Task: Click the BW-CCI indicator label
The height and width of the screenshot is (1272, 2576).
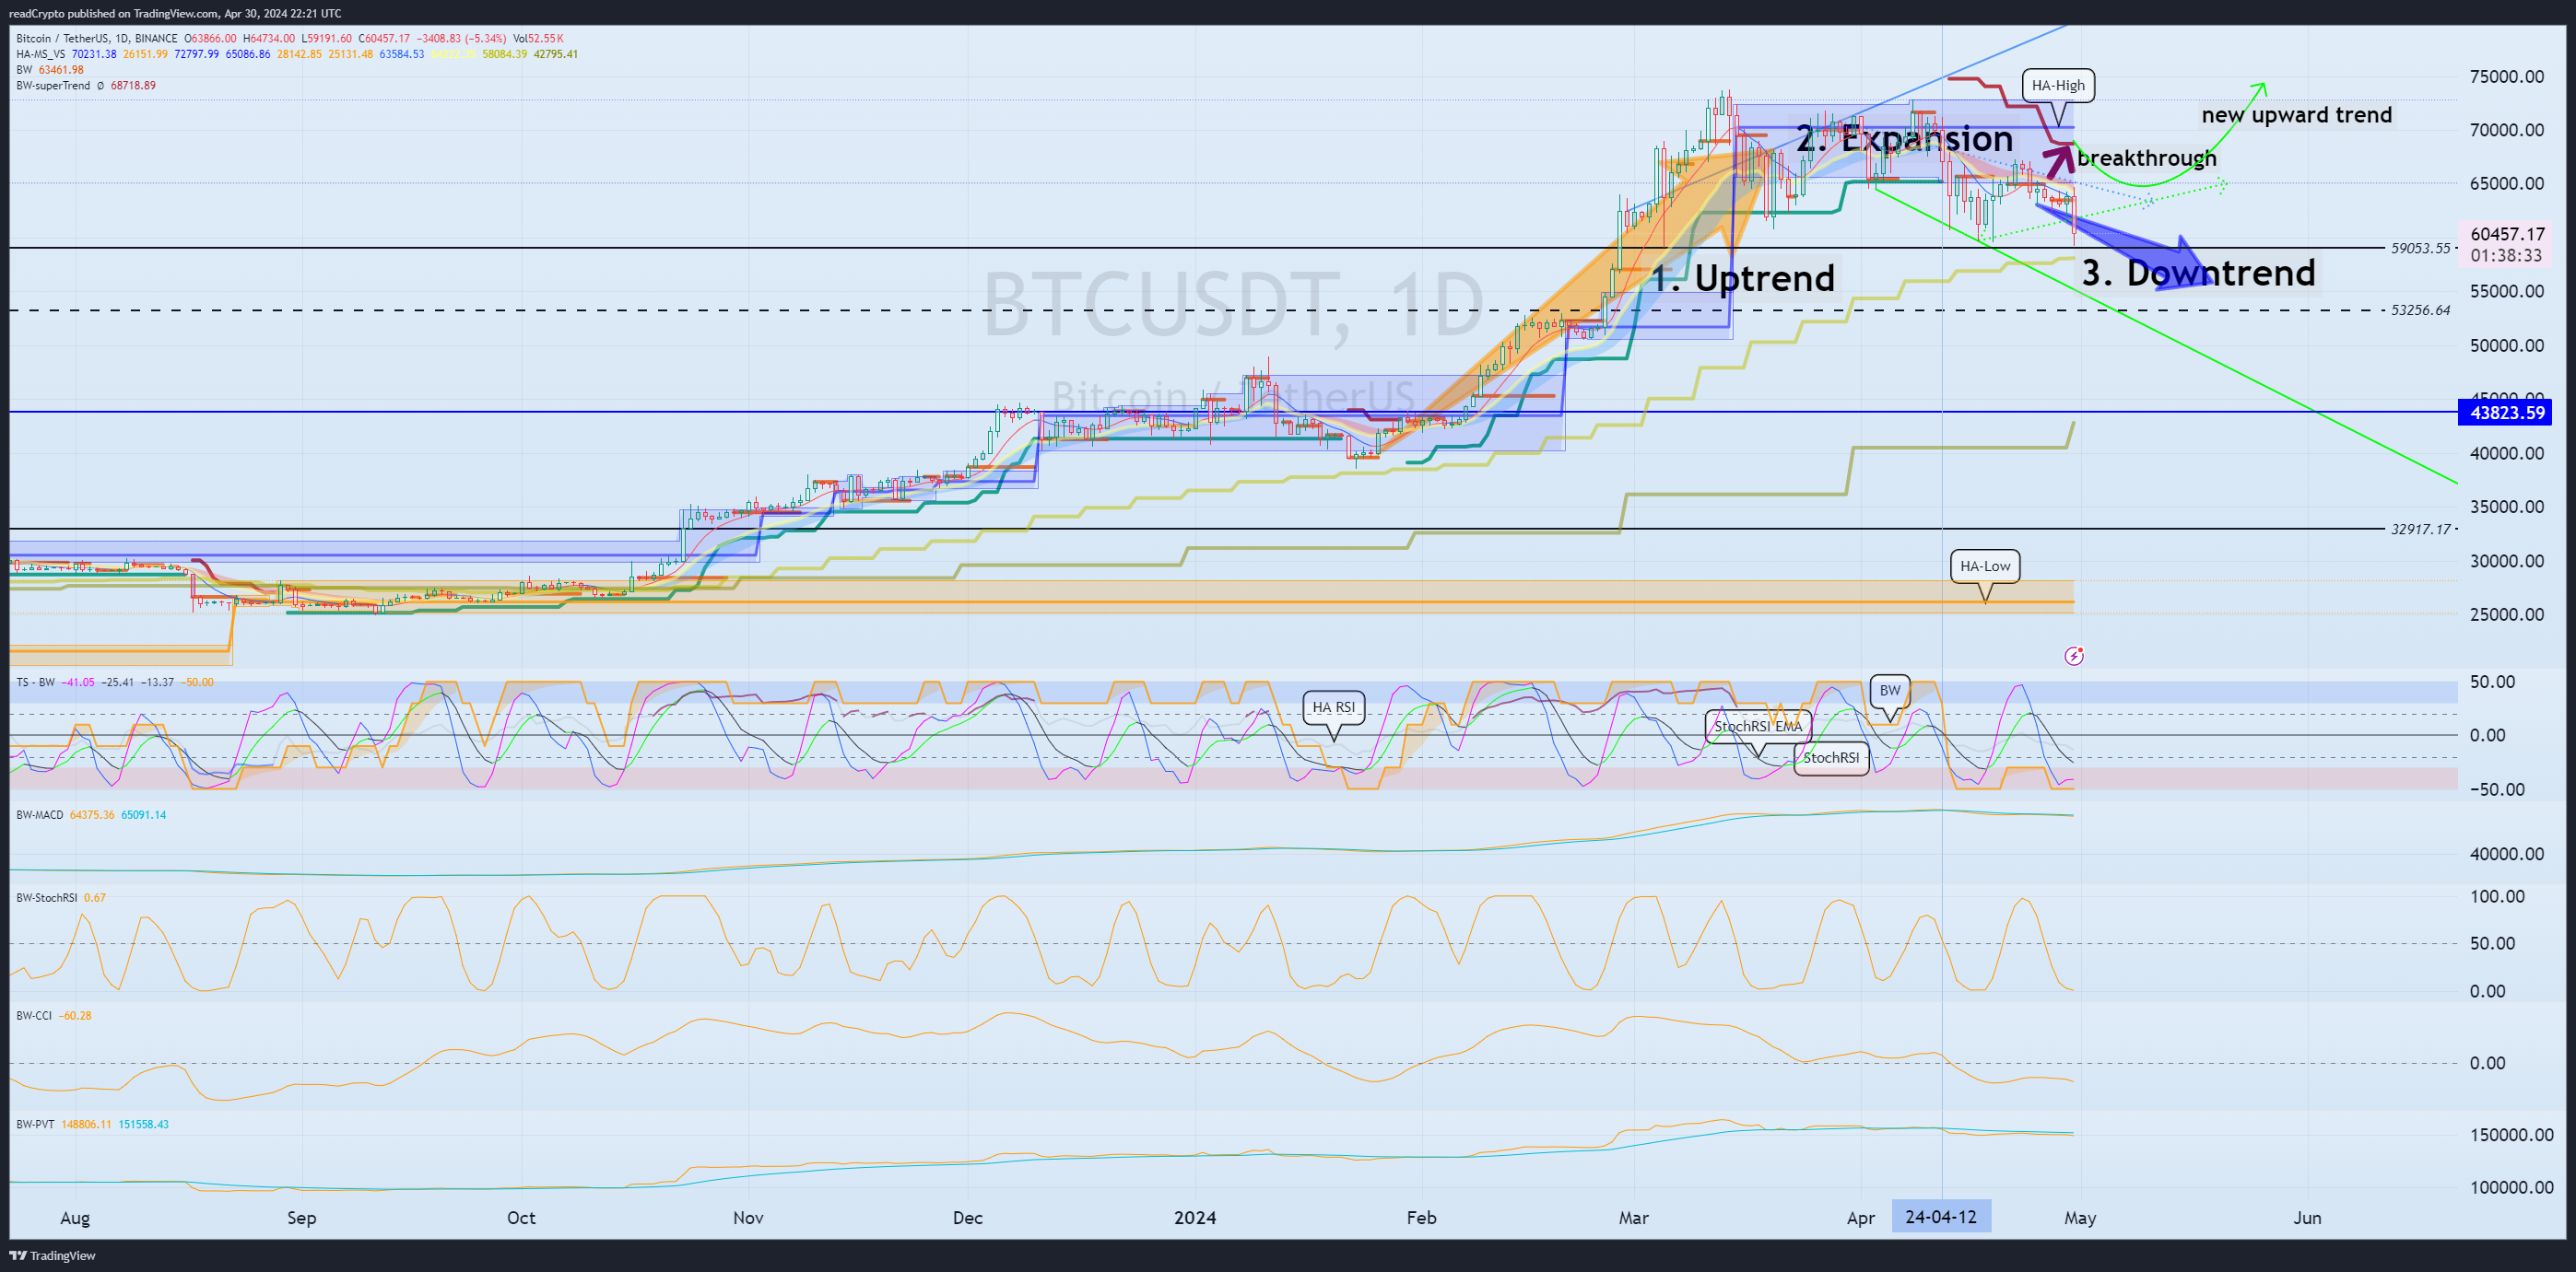Action: point(34,1016)
